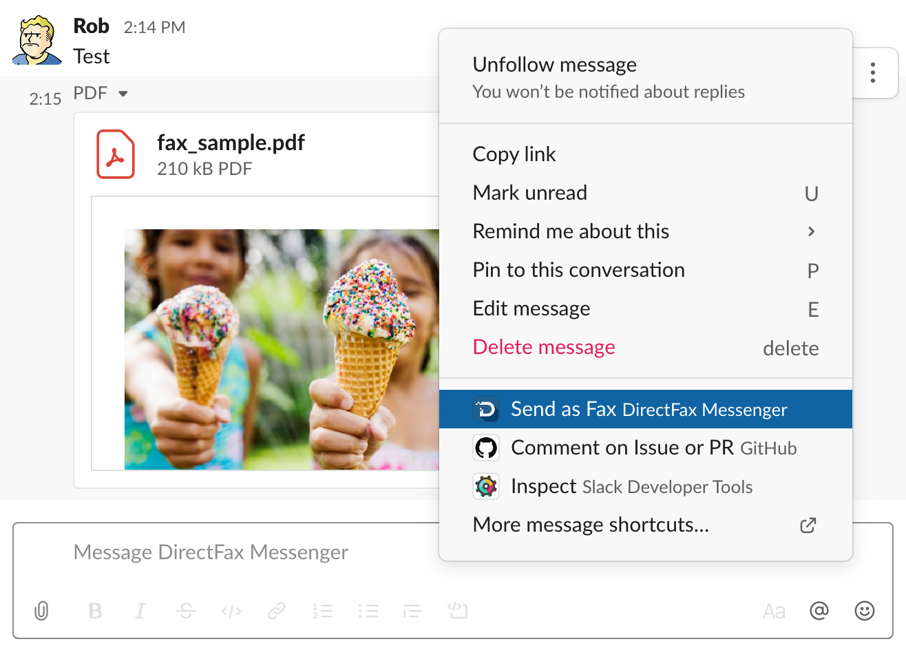This screenshot has width=906, height=646.
Task: Click the GitHub octocat icon
Action: [486, 448]
